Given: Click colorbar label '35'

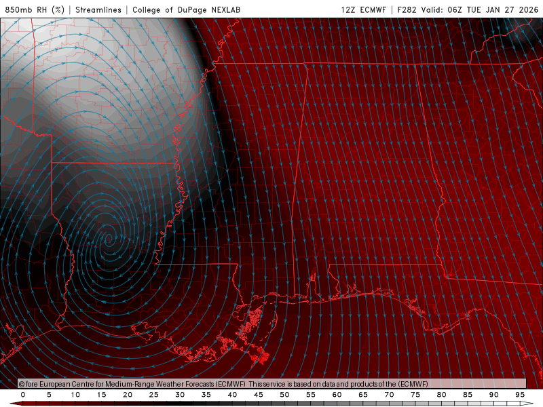Looking at the screenshot, I should (x=206, y=395).
